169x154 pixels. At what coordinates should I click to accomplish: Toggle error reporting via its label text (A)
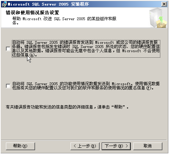click(86, 49)
